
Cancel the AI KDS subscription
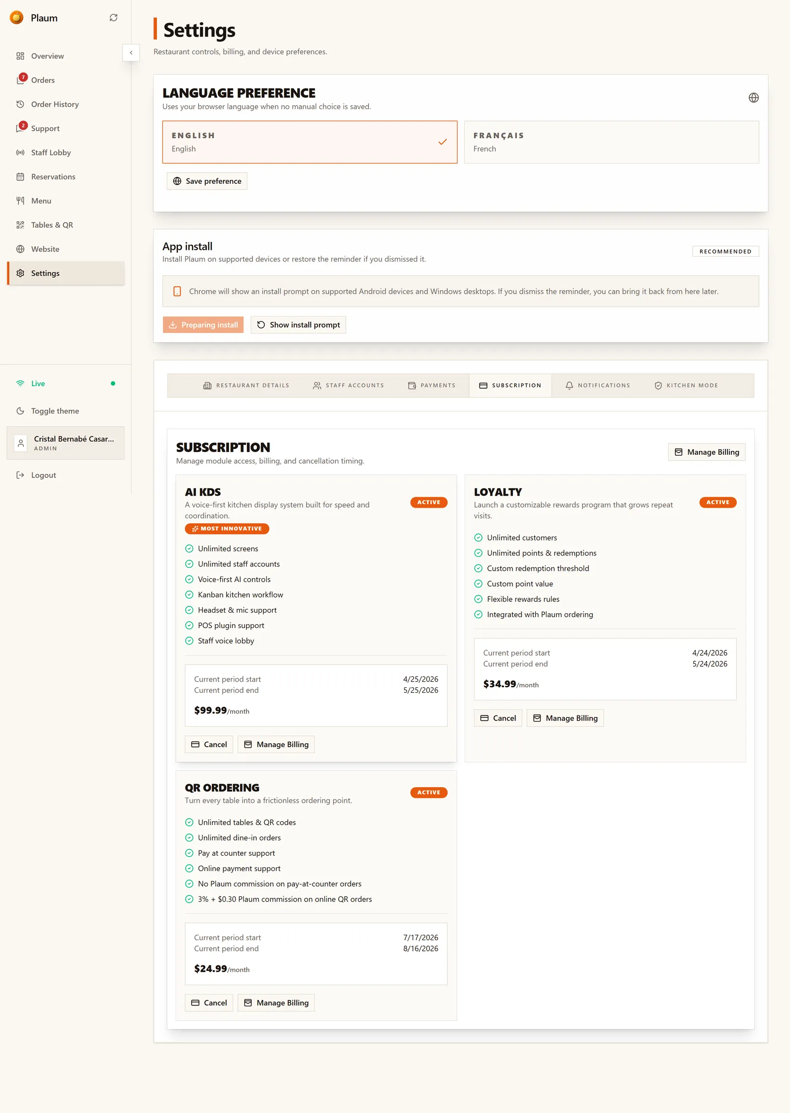tap(209, 745)
